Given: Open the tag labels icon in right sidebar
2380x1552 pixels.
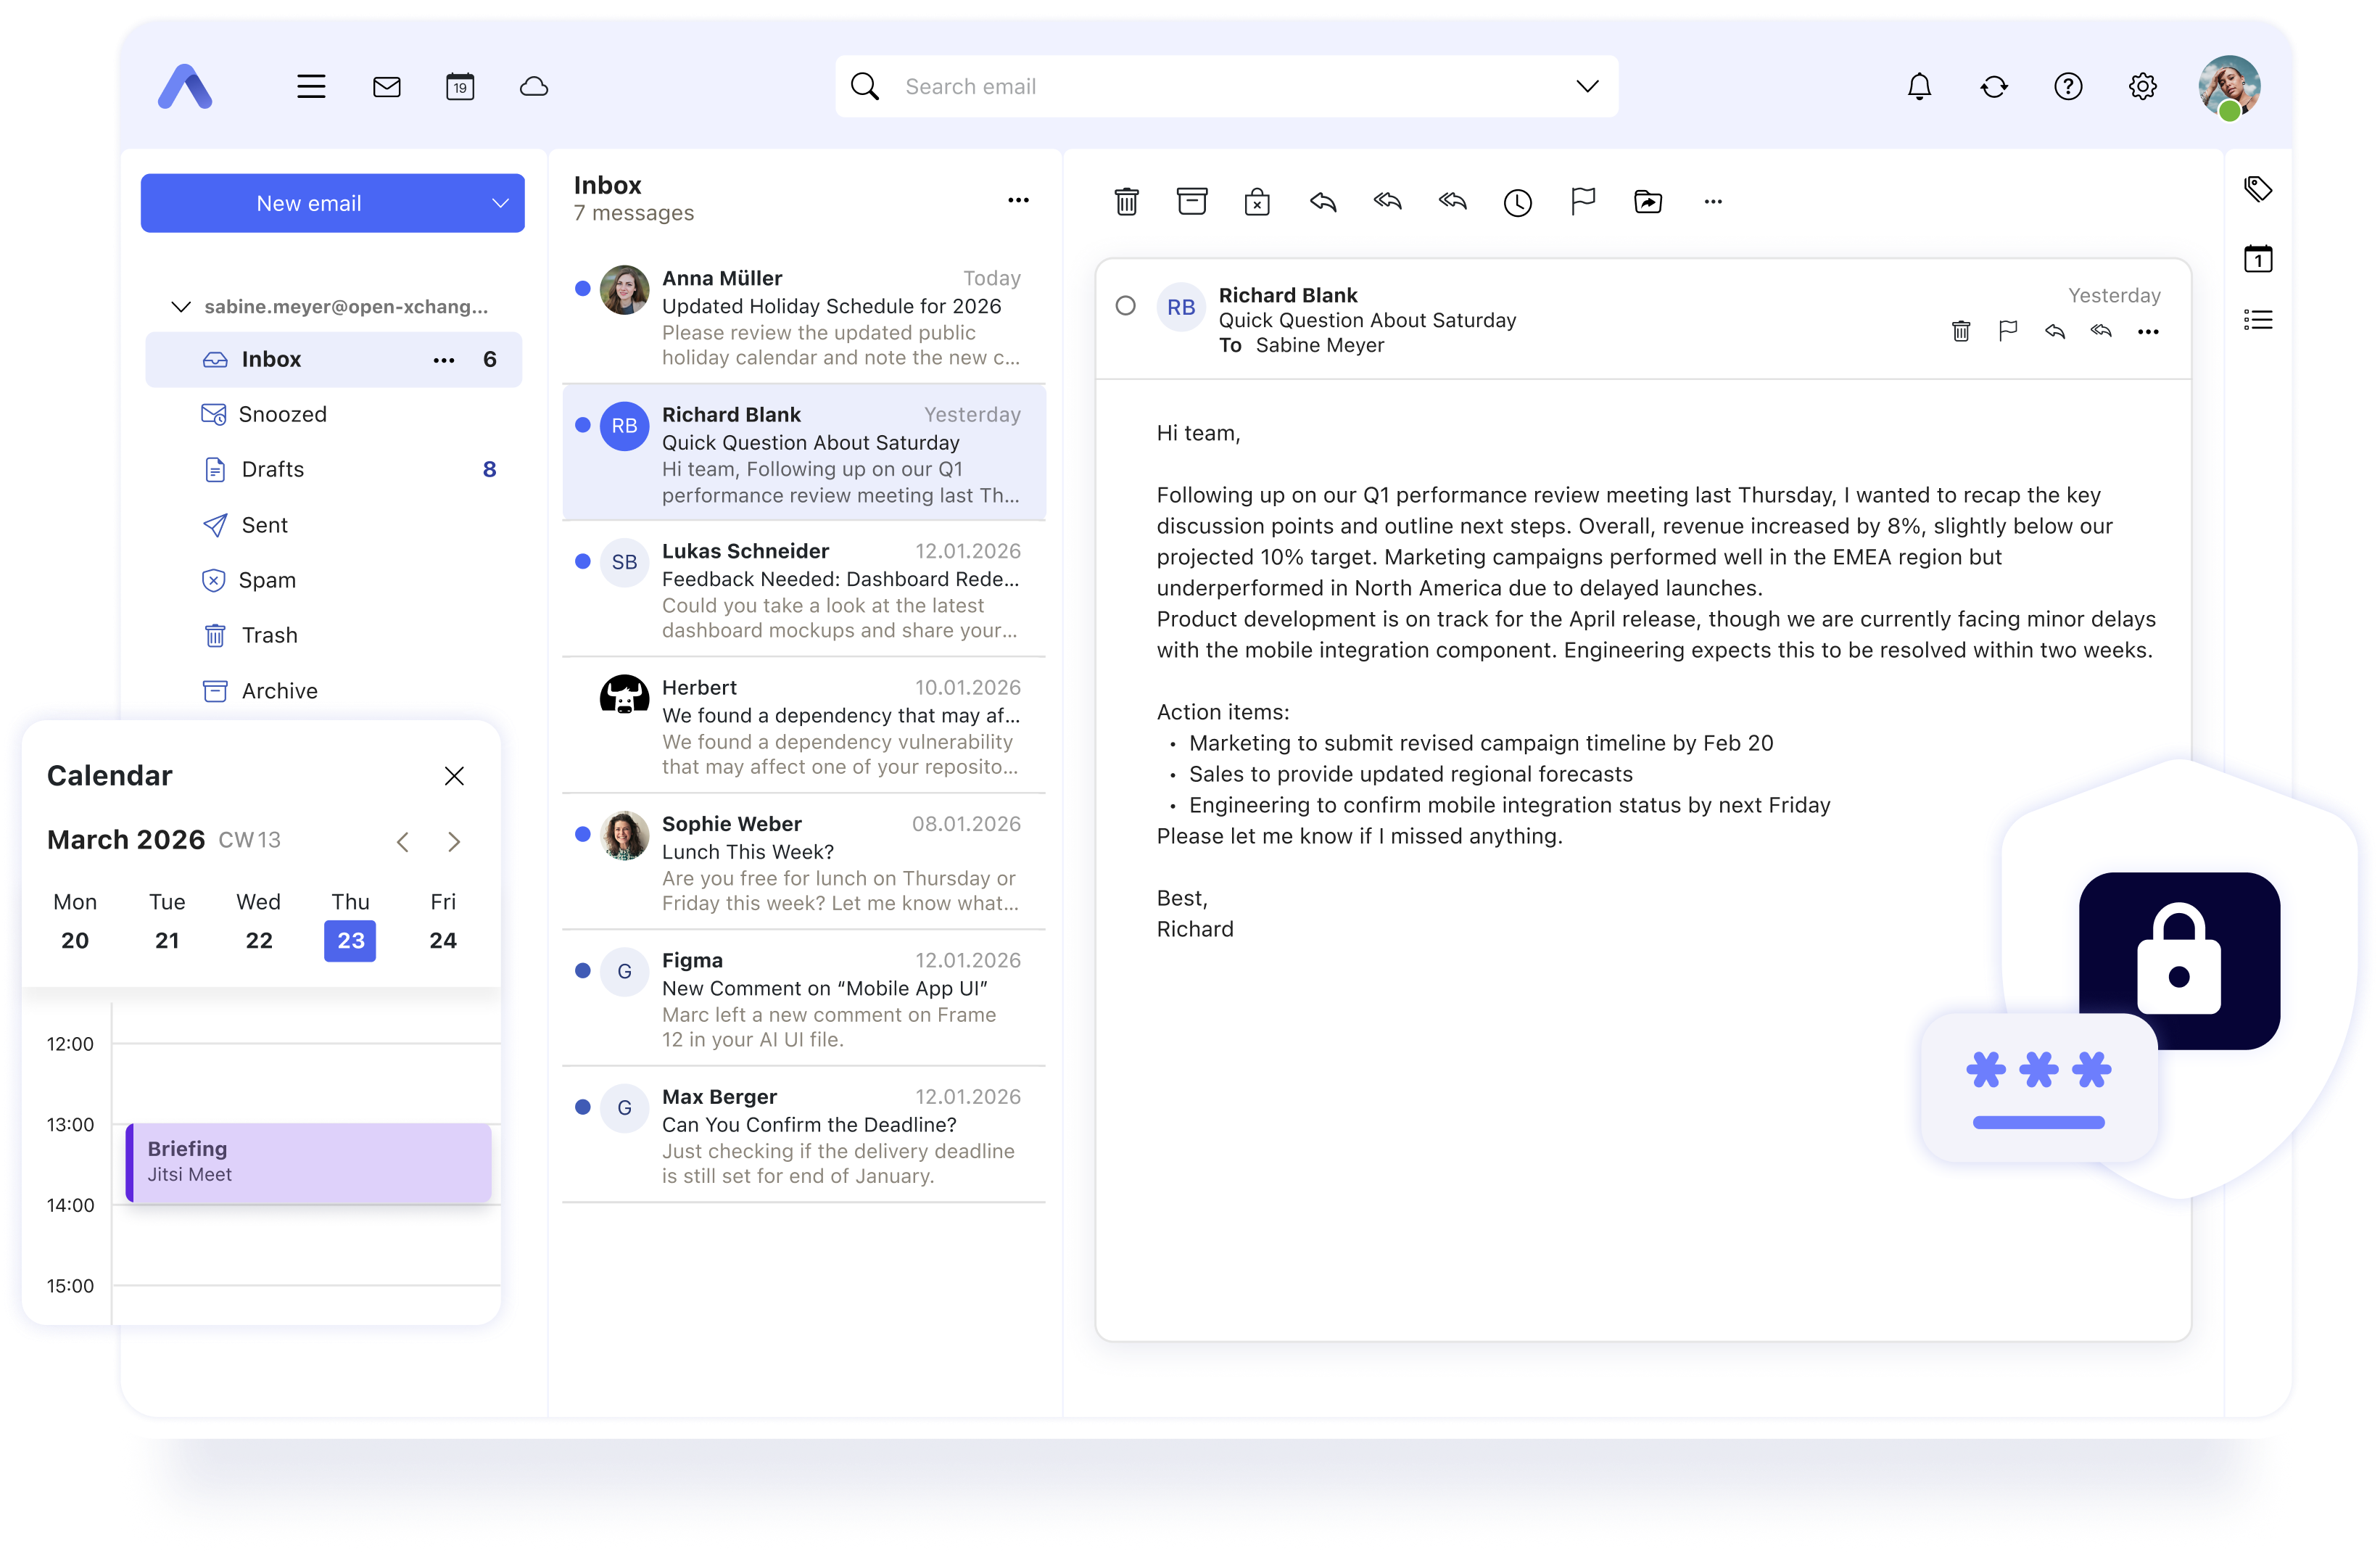Looking at the screenshot, I should pos(2258,189).
